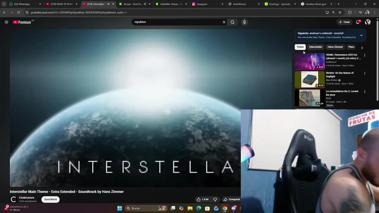Reload the page in Chrome
Viewport: 379px width, 213px height.
18,12
